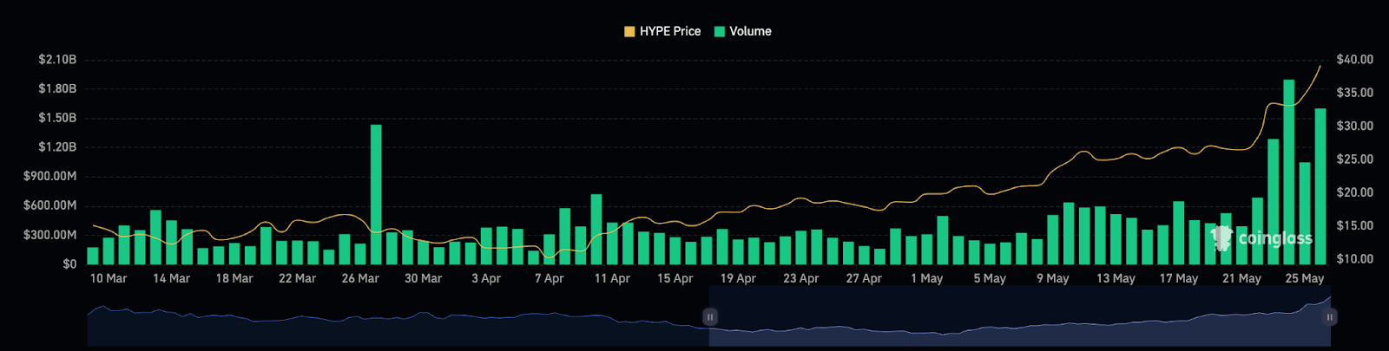Grab the right range slider handle

coord(1330,317)
